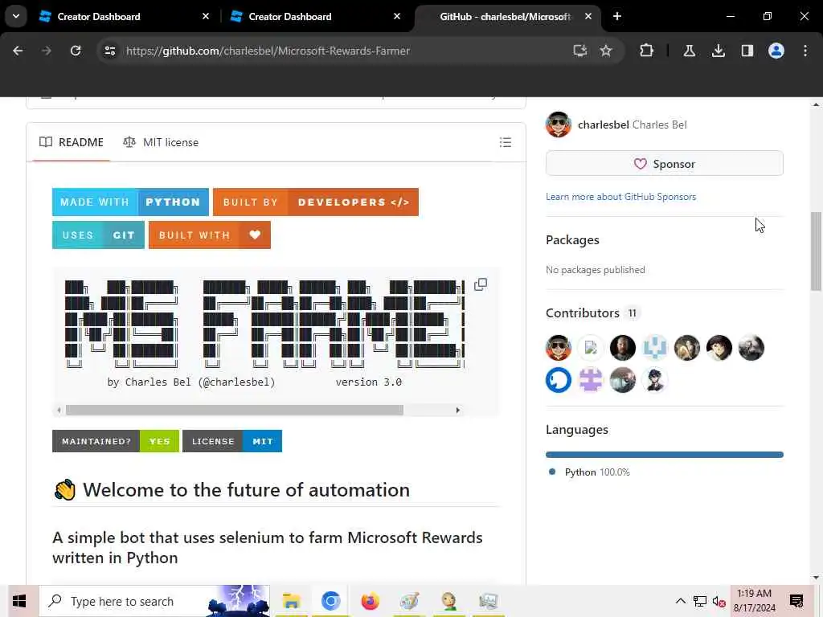
Task: Click the code block scroll right arrow
Action: (x=457, y=410)
